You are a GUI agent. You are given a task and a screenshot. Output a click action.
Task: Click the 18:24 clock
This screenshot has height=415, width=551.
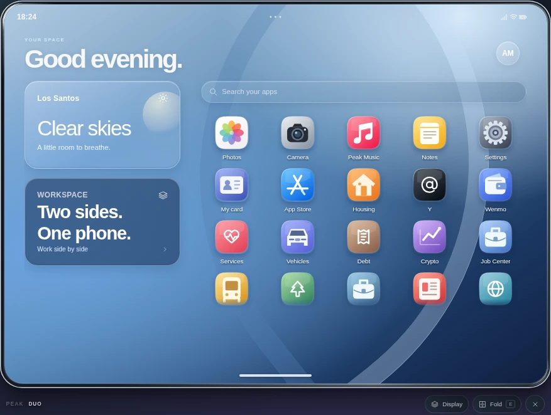(27, 17)
